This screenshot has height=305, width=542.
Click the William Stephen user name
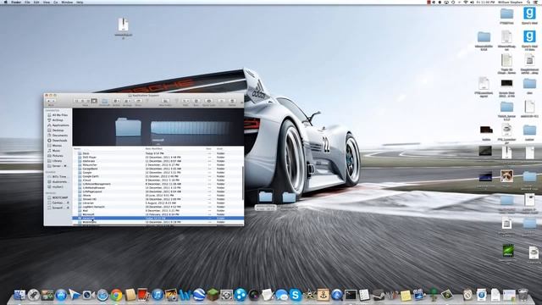click(510, 2)
